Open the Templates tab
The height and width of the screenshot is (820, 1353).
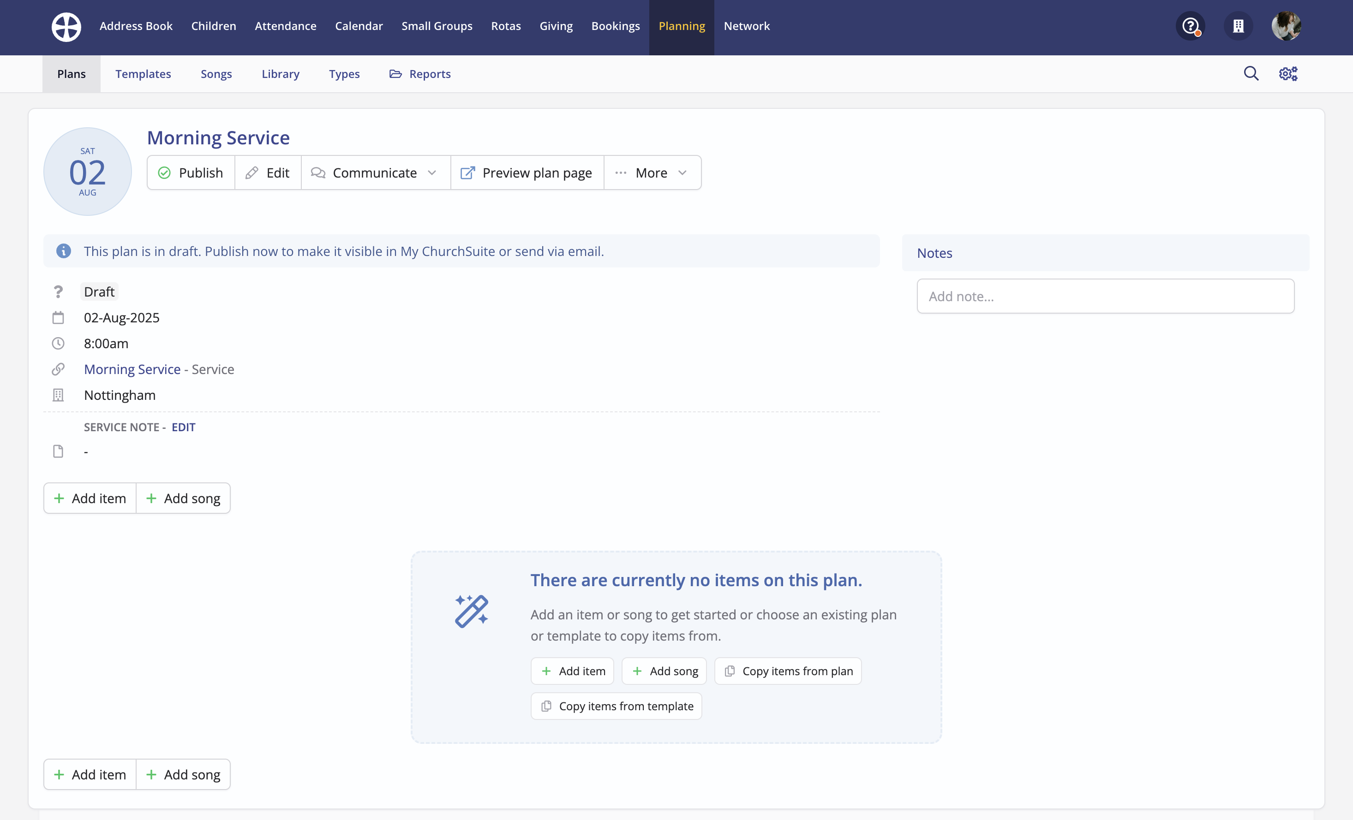pyautogui.click(x=144, y=73)
